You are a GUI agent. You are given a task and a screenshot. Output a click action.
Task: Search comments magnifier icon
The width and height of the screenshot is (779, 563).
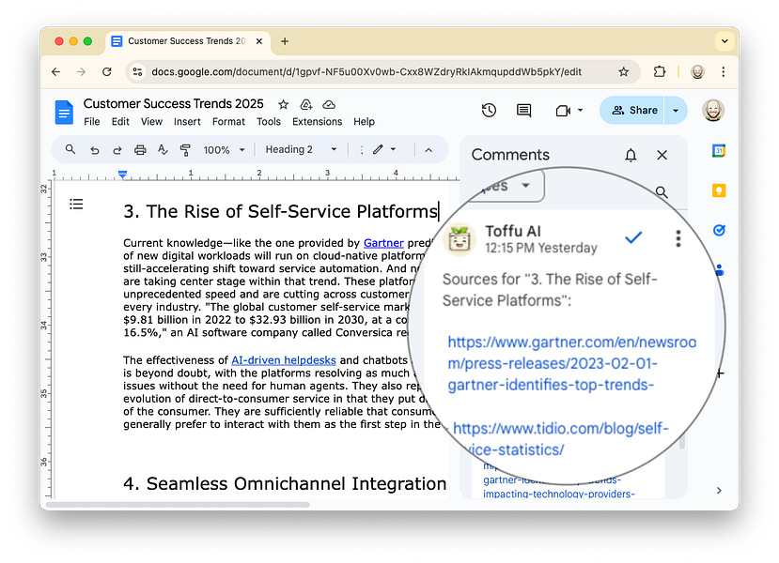[x=662, y=192]
